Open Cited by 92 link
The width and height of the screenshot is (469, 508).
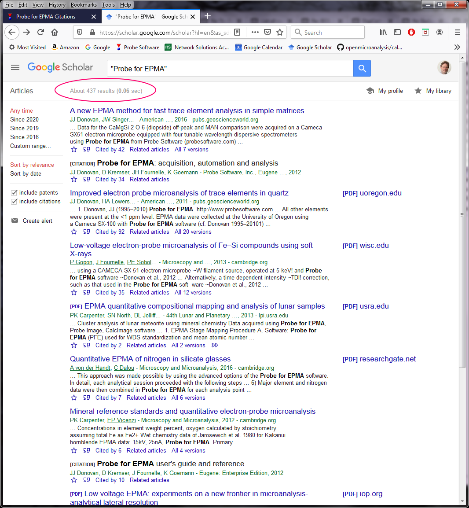coord(110,232)
